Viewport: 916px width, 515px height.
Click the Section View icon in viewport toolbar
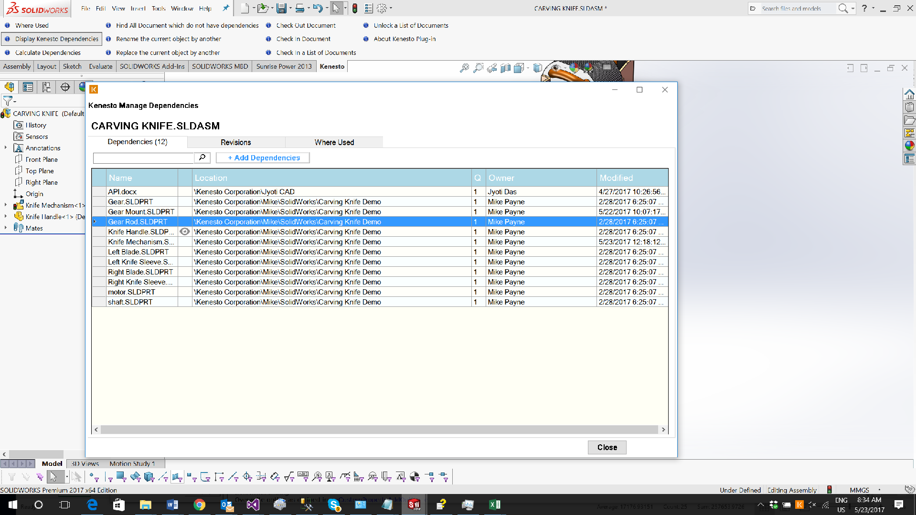point(505,68)
